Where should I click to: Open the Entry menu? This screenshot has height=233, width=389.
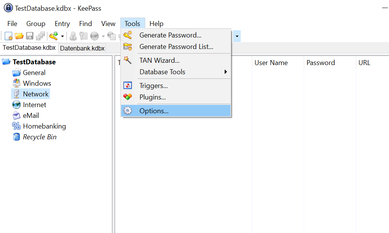click(x=62, y=24)
